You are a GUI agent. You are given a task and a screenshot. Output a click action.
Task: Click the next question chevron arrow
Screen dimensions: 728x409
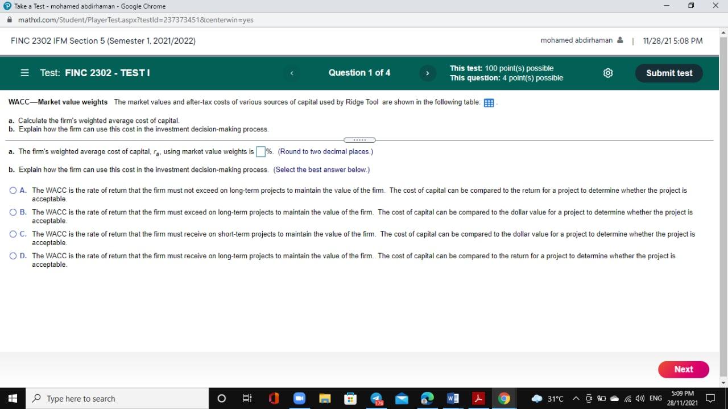coord(427,73)
